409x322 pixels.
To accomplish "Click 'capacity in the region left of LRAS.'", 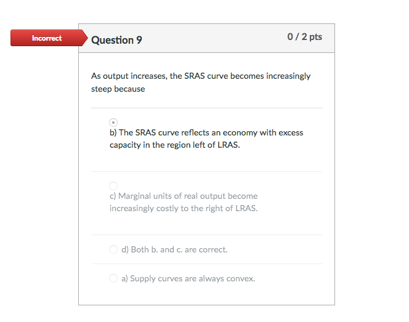I will click(175, 145).
